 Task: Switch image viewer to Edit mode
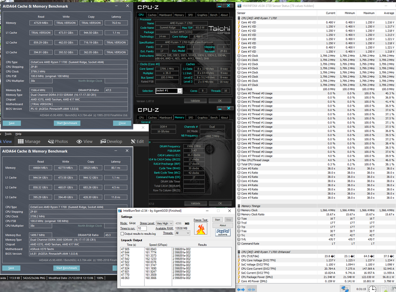click(137, 142)
